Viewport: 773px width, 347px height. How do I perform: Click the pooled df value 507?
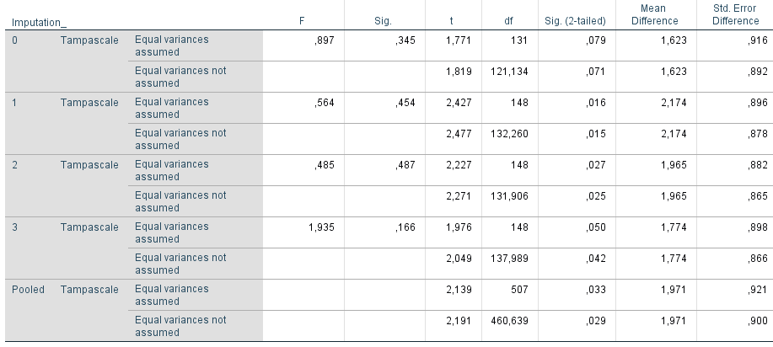point(518,289)
